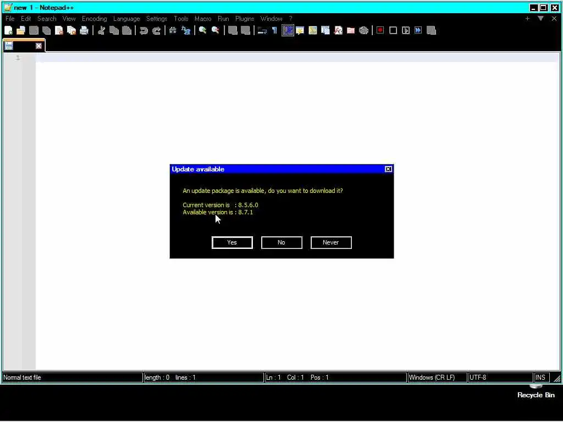This screenshot has width=563, height=422.
Task: Open the Tools menu
Action: tap(181, 19)
